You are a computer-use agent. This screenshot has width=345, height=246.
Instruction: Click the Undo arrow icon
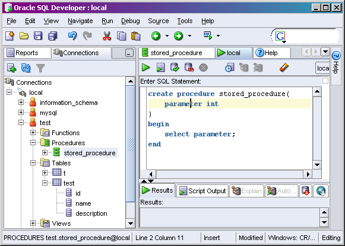72,36
